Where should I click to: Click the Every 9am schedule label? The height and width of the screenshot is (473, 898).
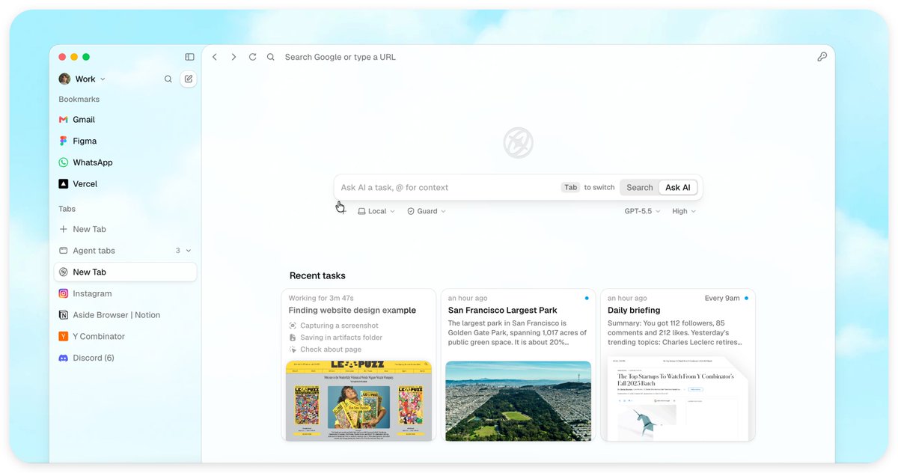tap(721, 298)
